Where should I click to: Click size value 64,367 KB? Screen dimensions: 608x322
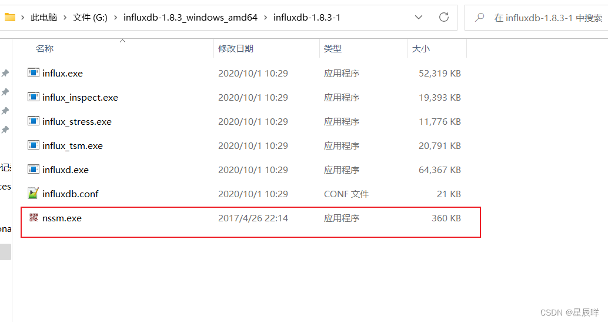[x=440, y=170]
